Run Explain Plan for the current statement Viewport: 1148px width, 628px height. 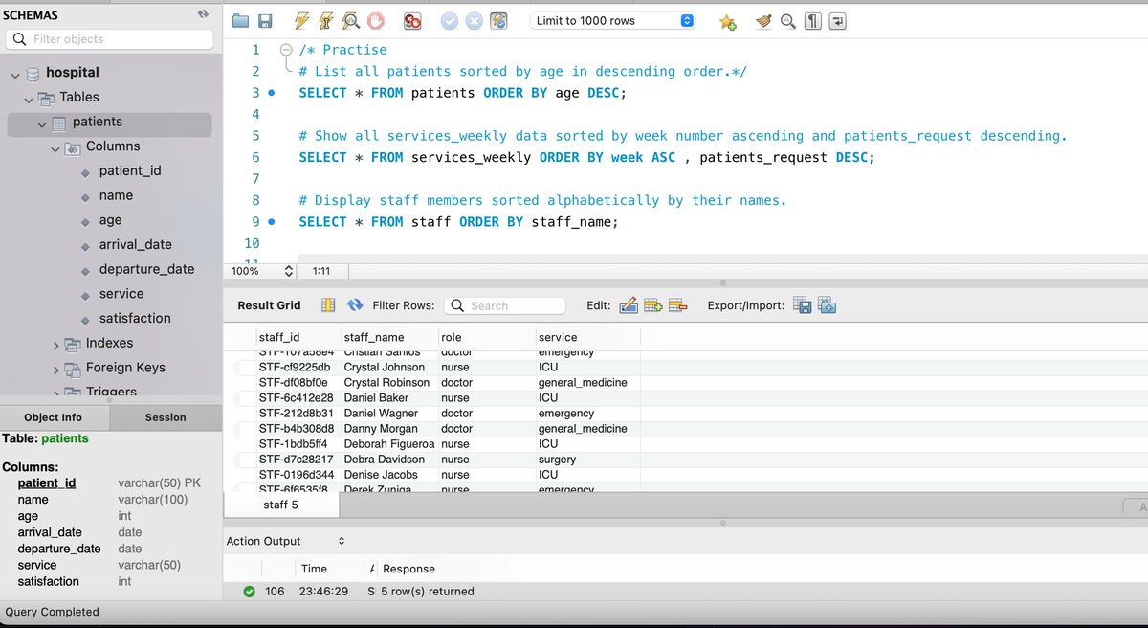[x=349, y=20]
